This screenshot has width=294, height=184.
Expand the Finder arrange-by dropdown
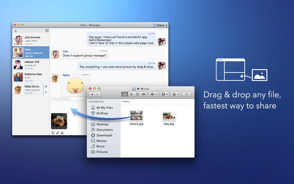coord(175,95)
